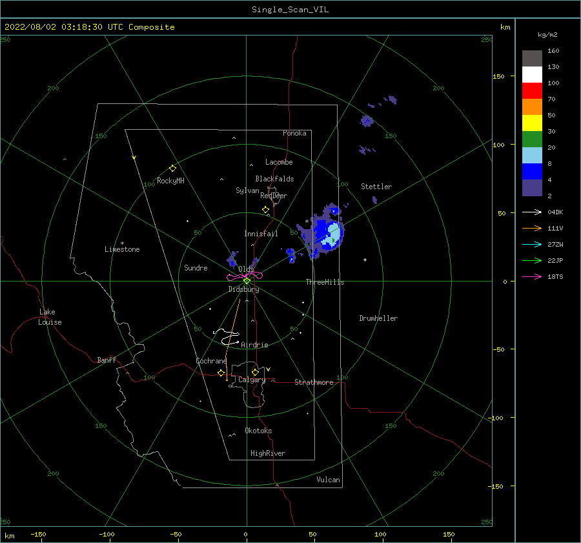Click the Single_Scan_VIL title
The image size is (581, 543).
click(x=290, y=10)
